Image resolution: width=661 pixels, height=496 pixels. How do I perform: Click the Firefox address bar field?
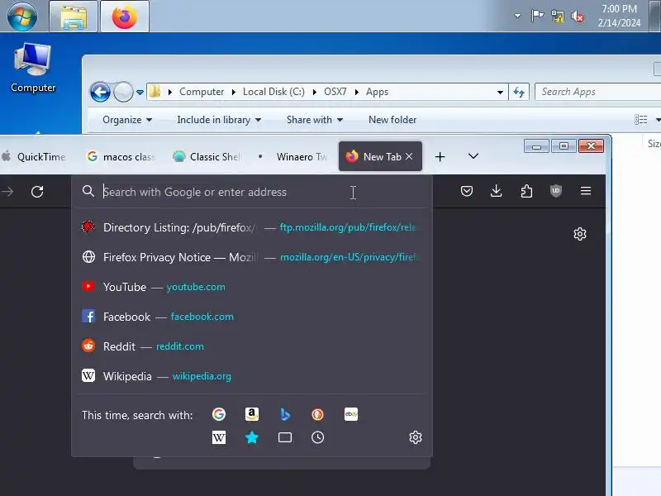click(252, 192)
